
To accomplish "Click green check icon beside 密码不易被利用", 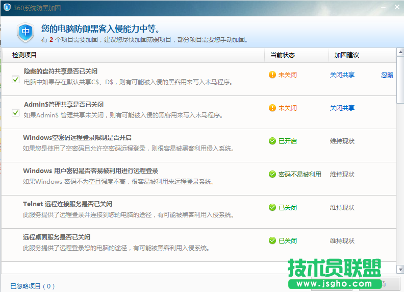I will pyautogui.click(x=272, y=175).
